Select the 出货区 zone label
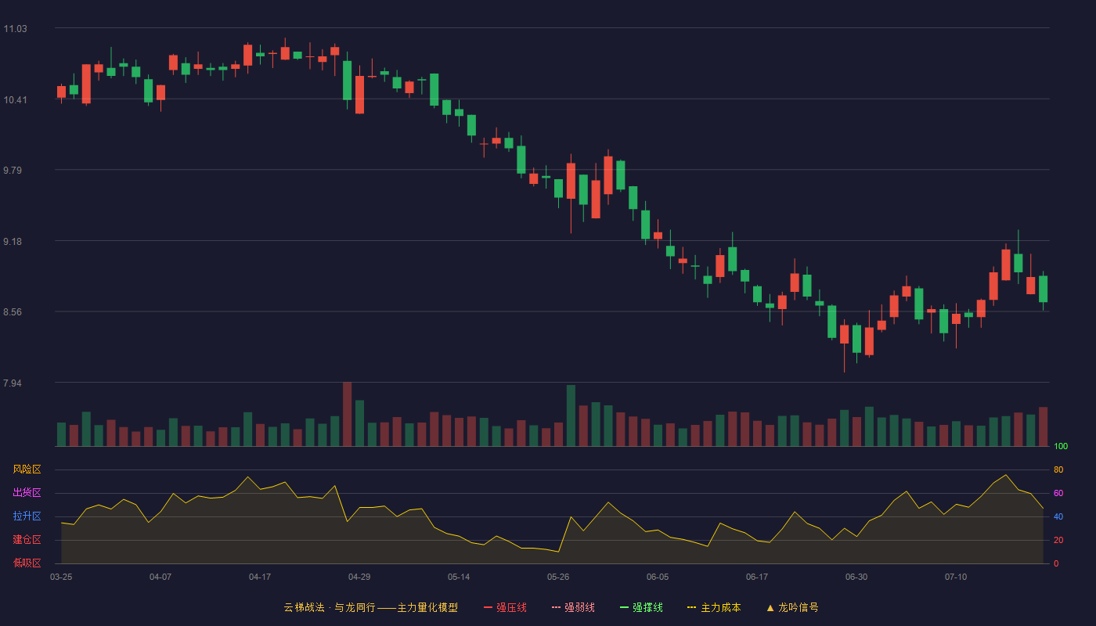Image resolution: width=1096 pixels, height=626 pixels. coord(27,493)
